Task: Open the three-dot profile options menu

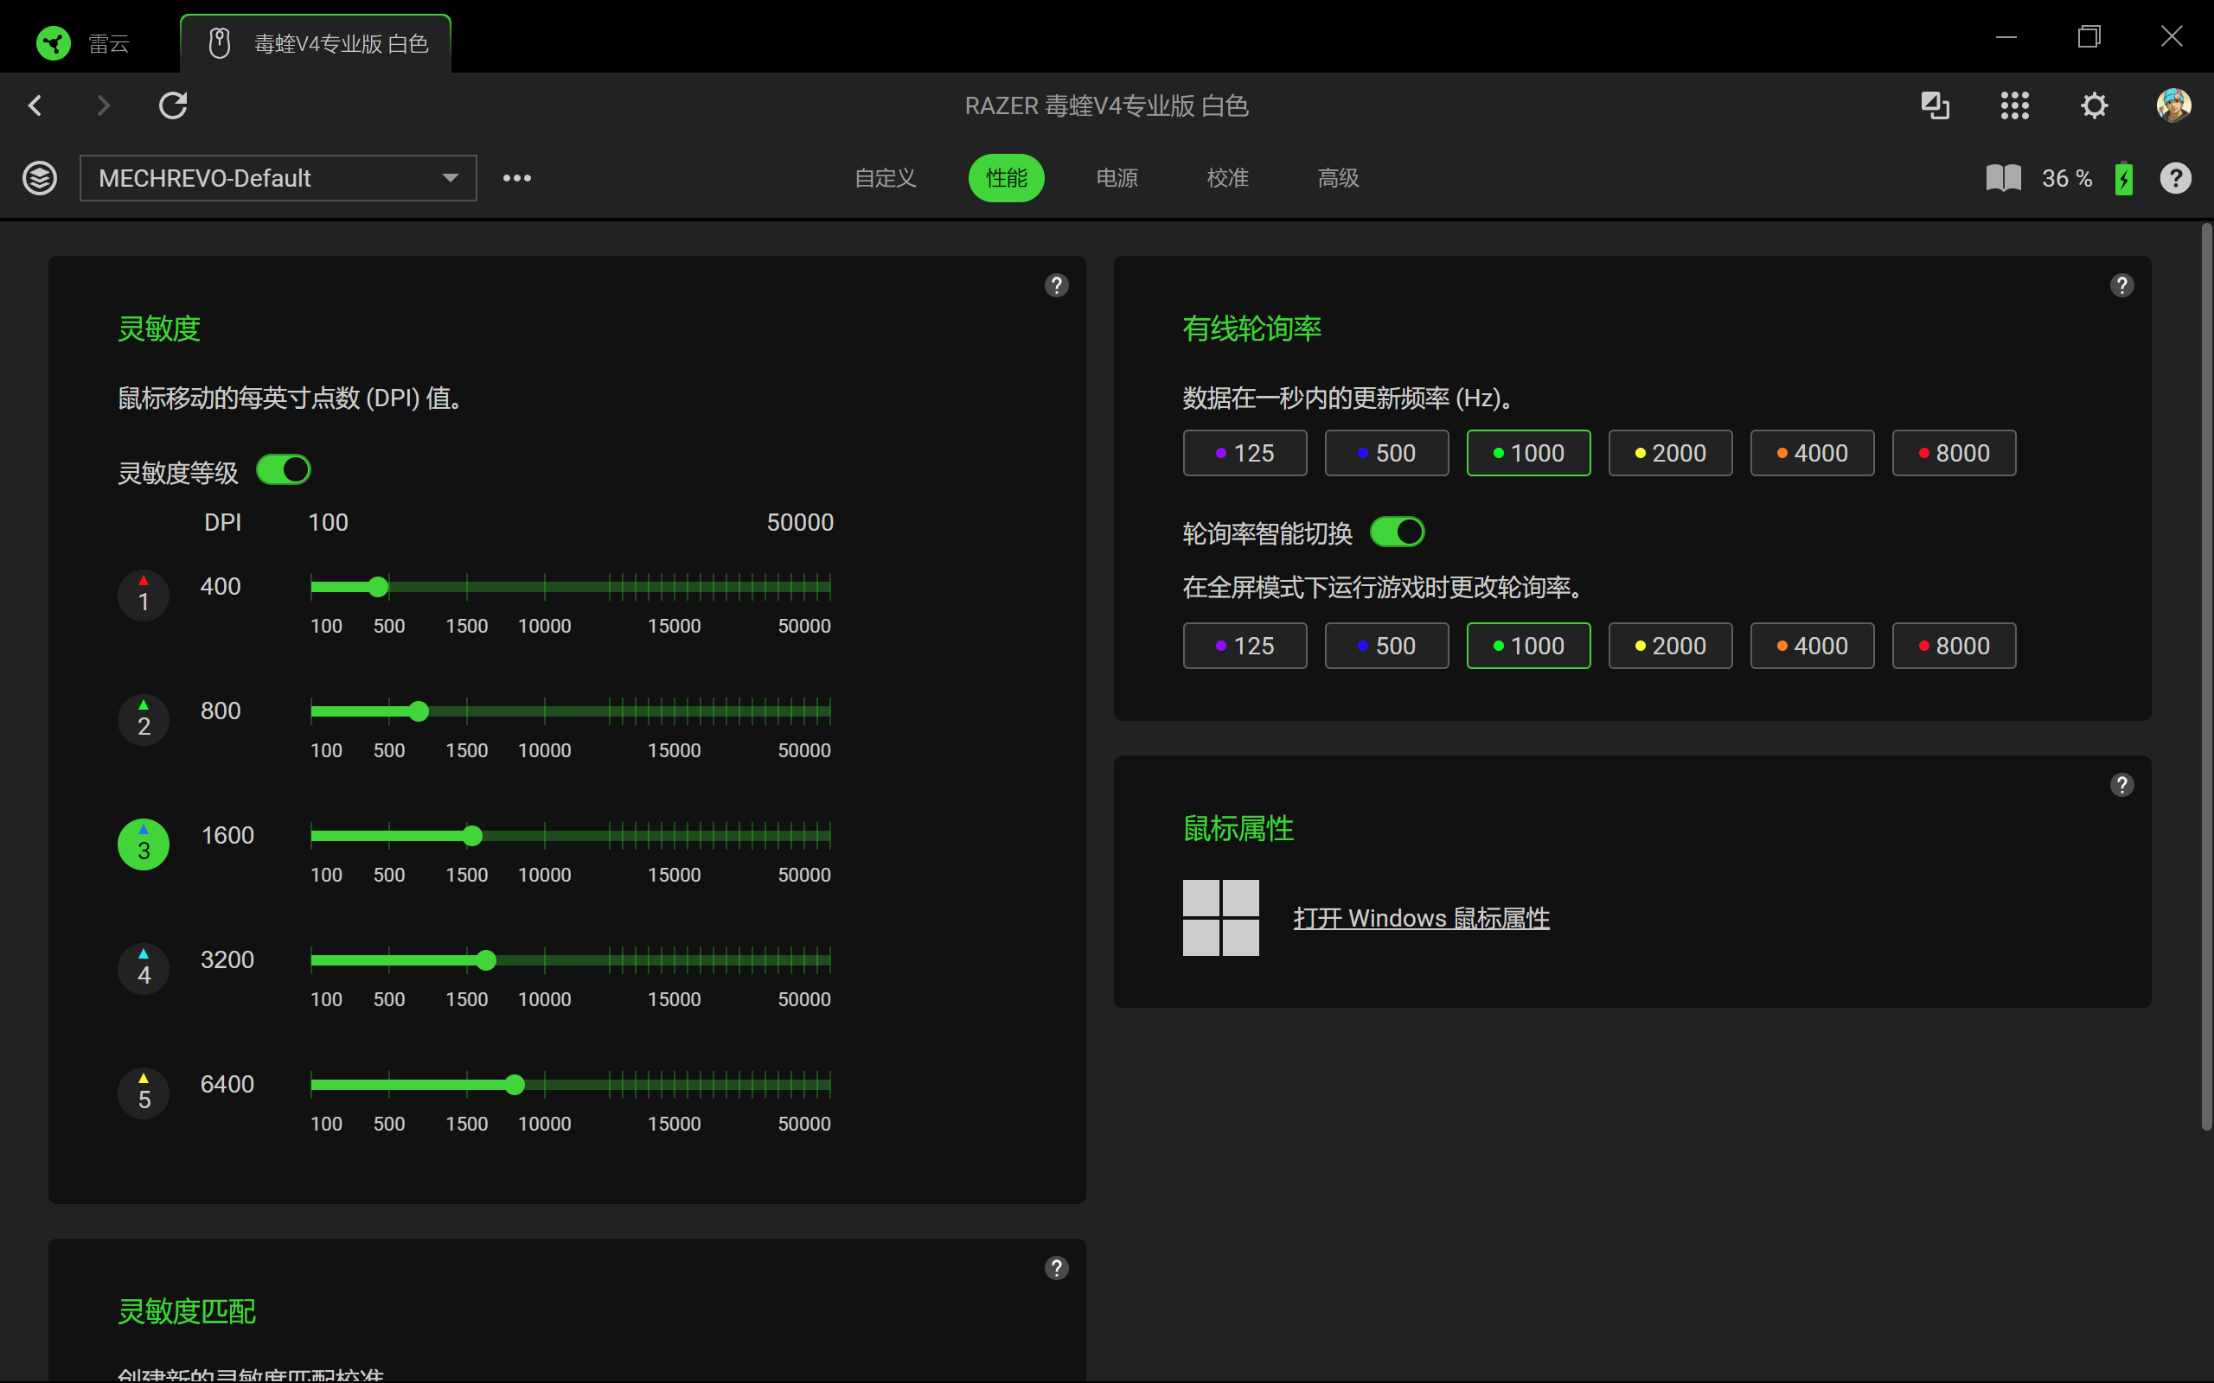Action: point(517,178)
